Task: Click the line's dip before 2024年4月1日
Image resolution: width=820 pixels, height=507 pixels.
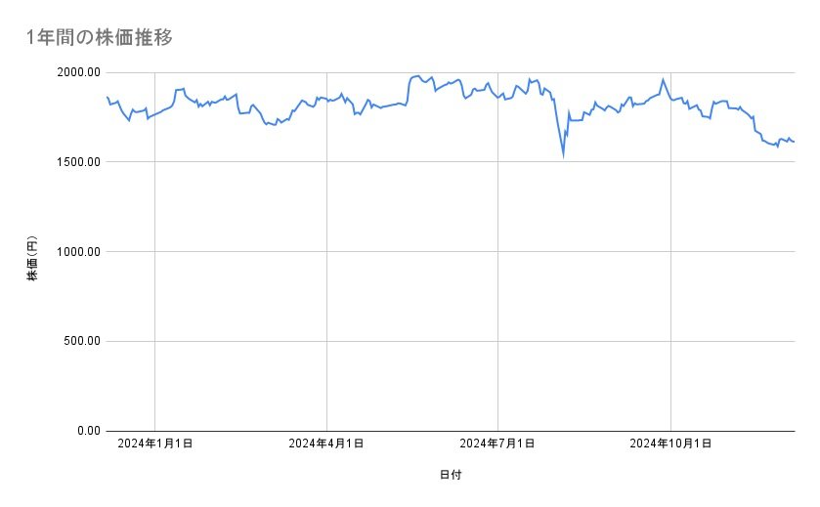Action: pos(275,125)
